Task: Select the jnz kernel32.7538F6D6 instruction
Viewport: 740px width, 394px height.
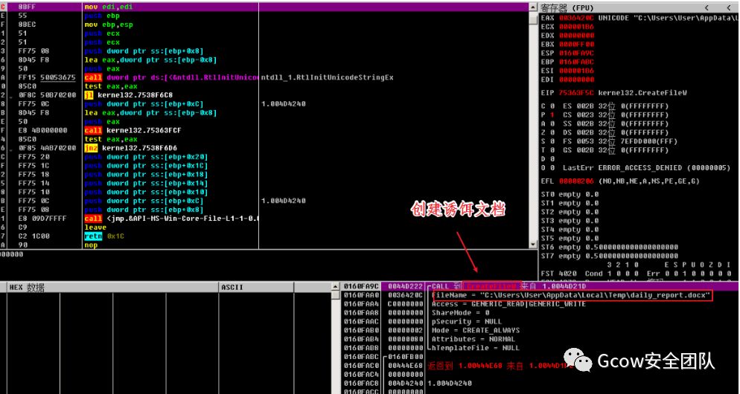Action: 130,148
